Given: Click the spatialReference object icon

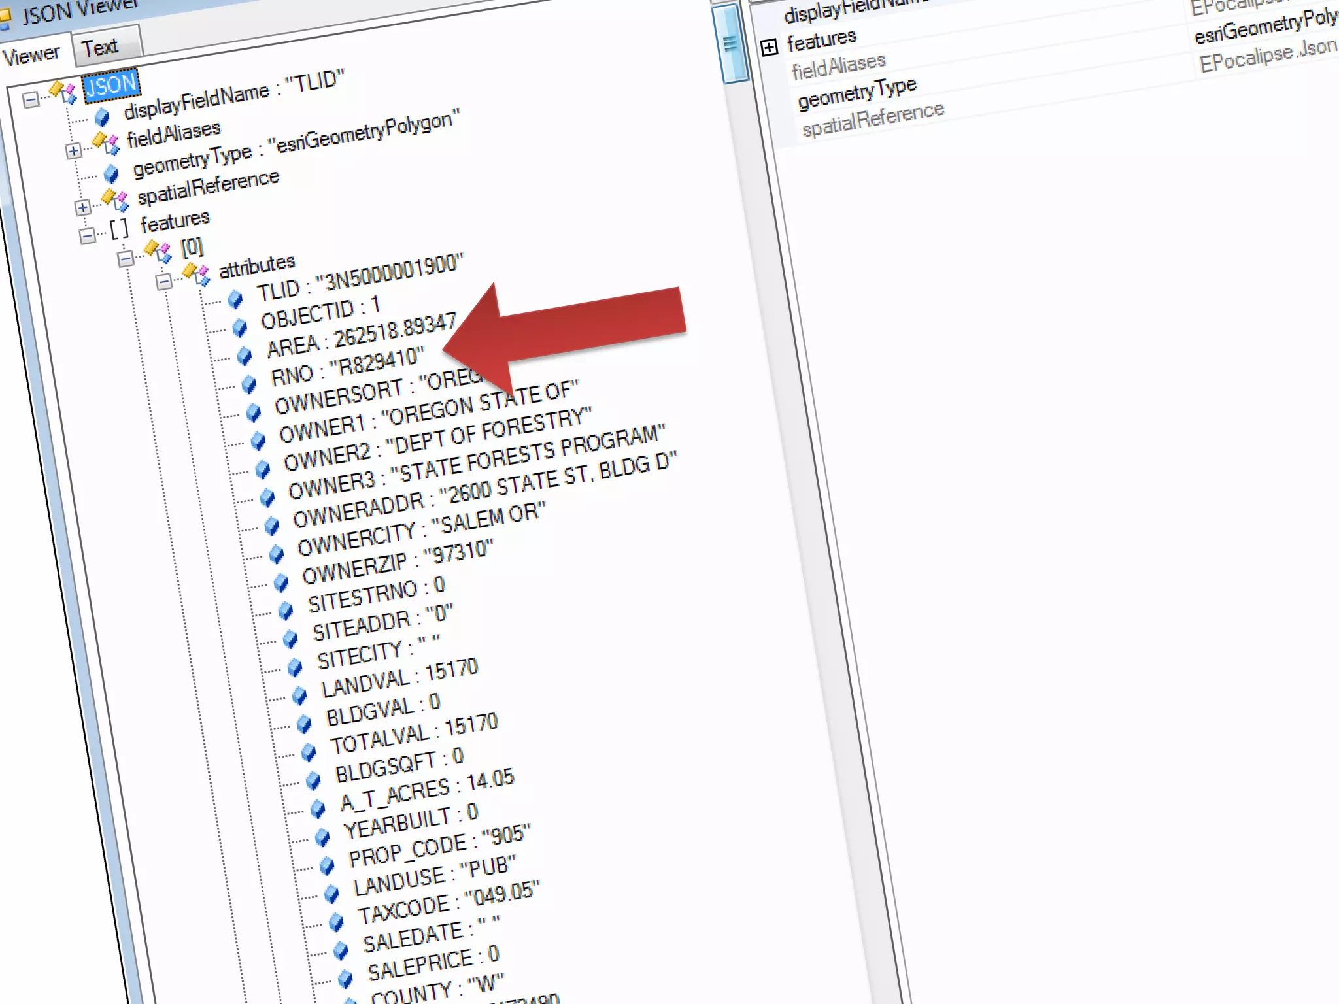Looking at the screenshot, I should coord(115,200).
